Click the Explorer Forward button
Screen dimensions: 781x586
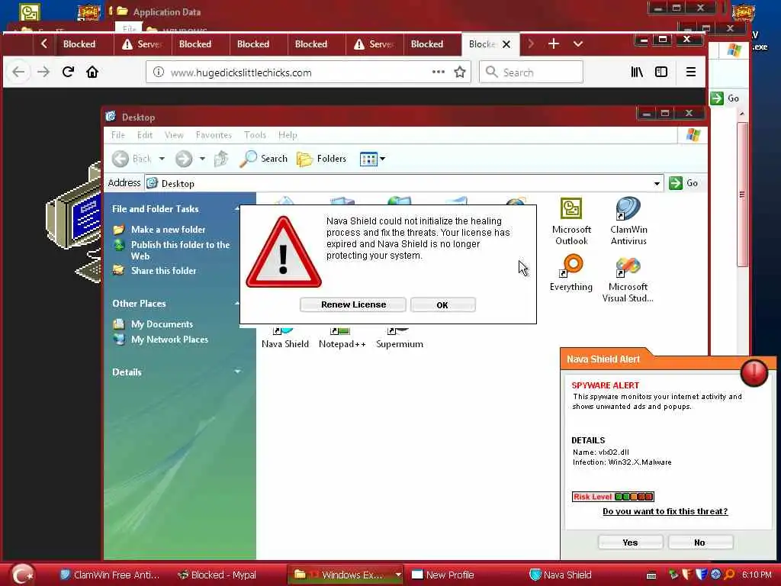tap(184, 159)
